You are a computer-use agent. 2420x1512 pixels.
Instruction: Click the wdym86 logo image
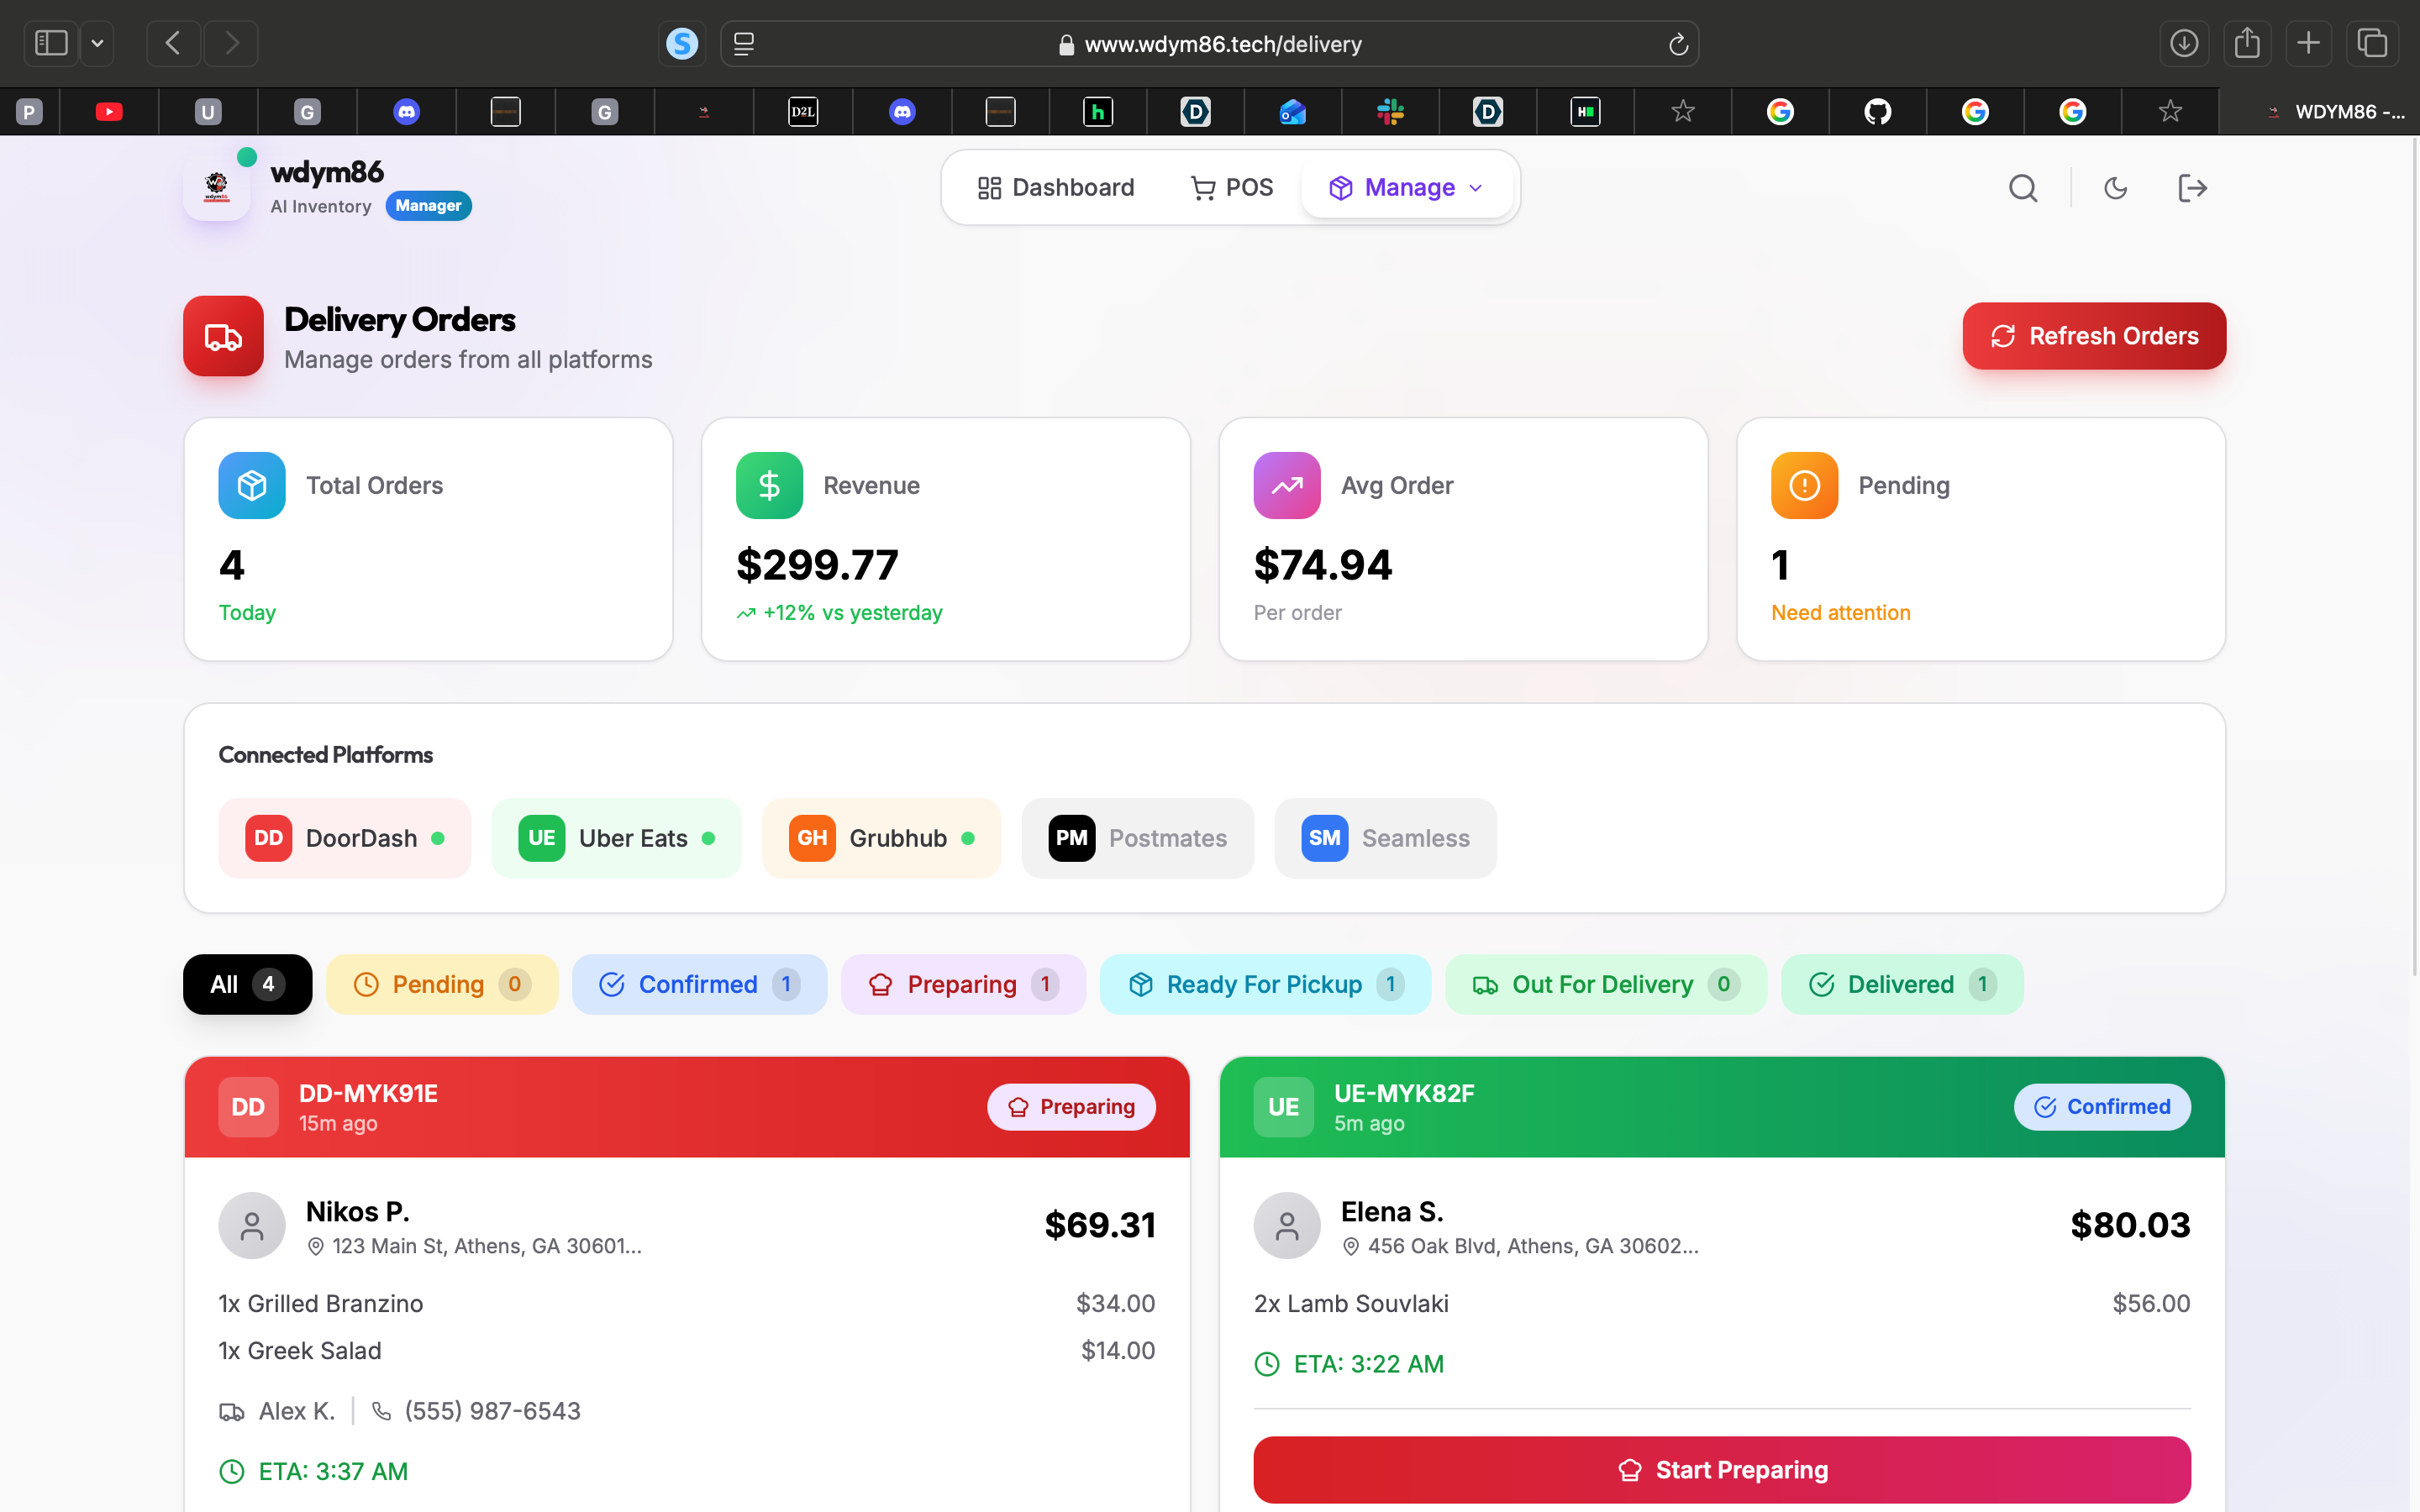(x=217, y=188)
